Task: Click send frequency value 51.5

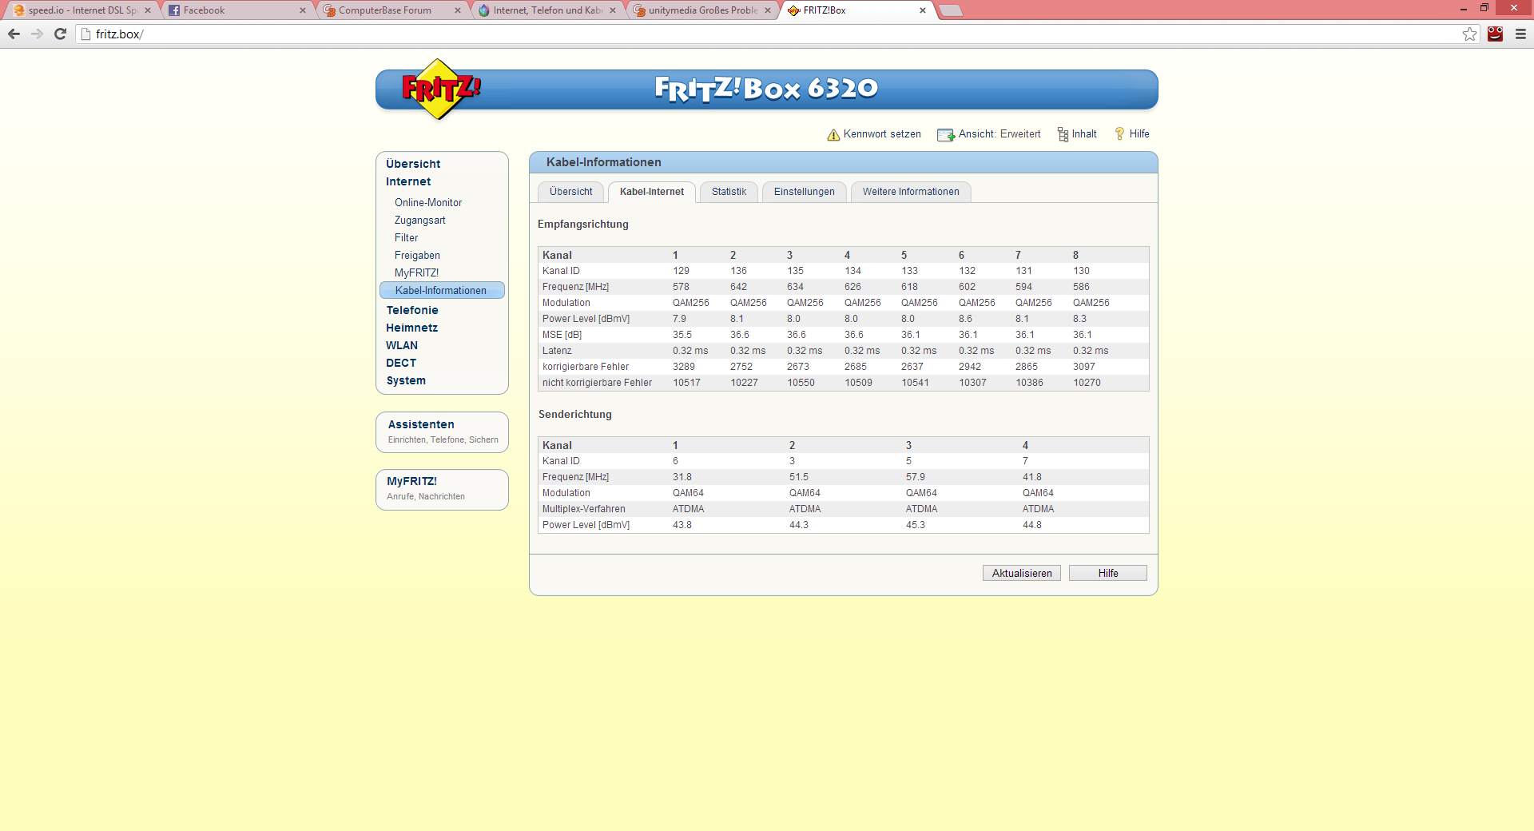Action: (799, 477)
